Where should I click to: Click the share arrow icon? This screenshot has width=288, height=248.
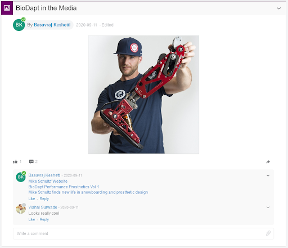pos(268,162)
